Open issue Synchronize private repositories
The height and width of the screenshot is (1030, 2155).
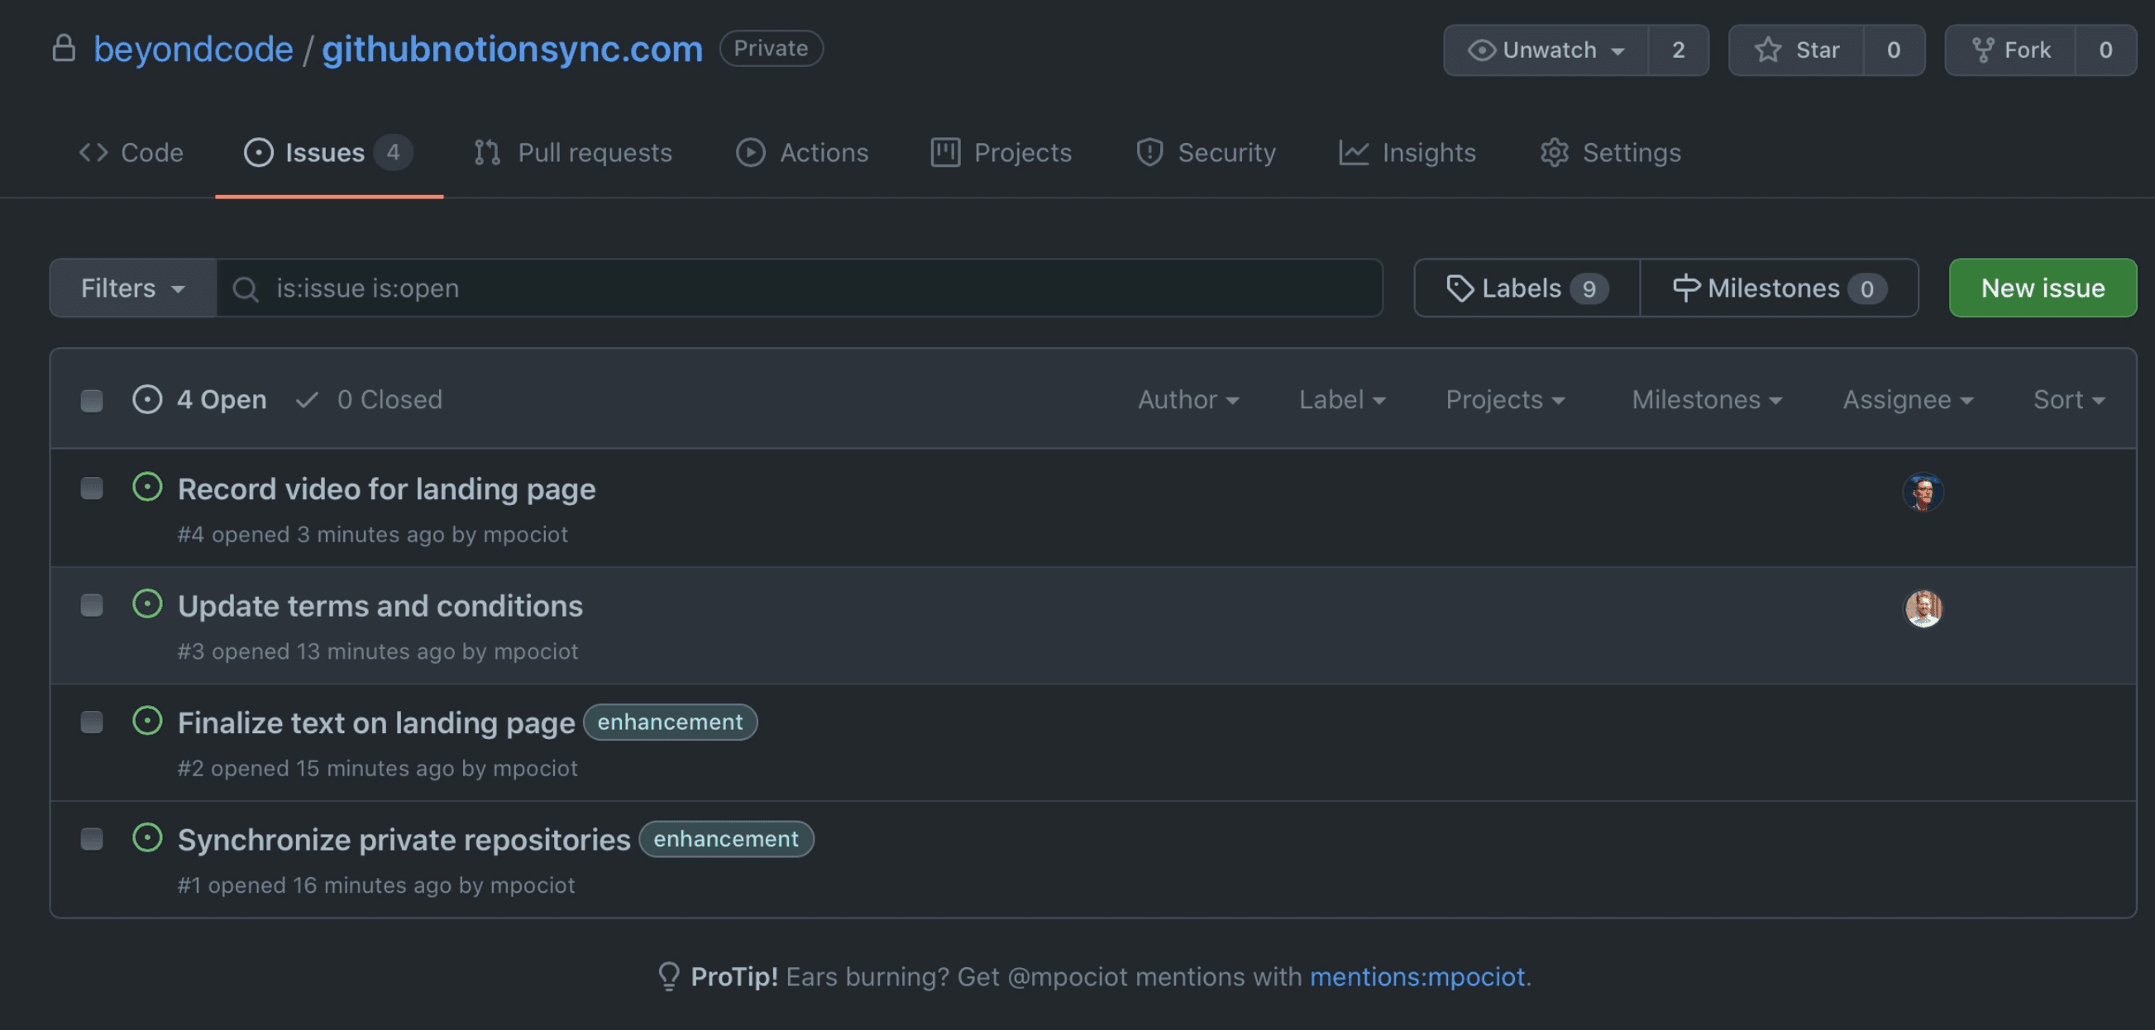click(404, 840)
